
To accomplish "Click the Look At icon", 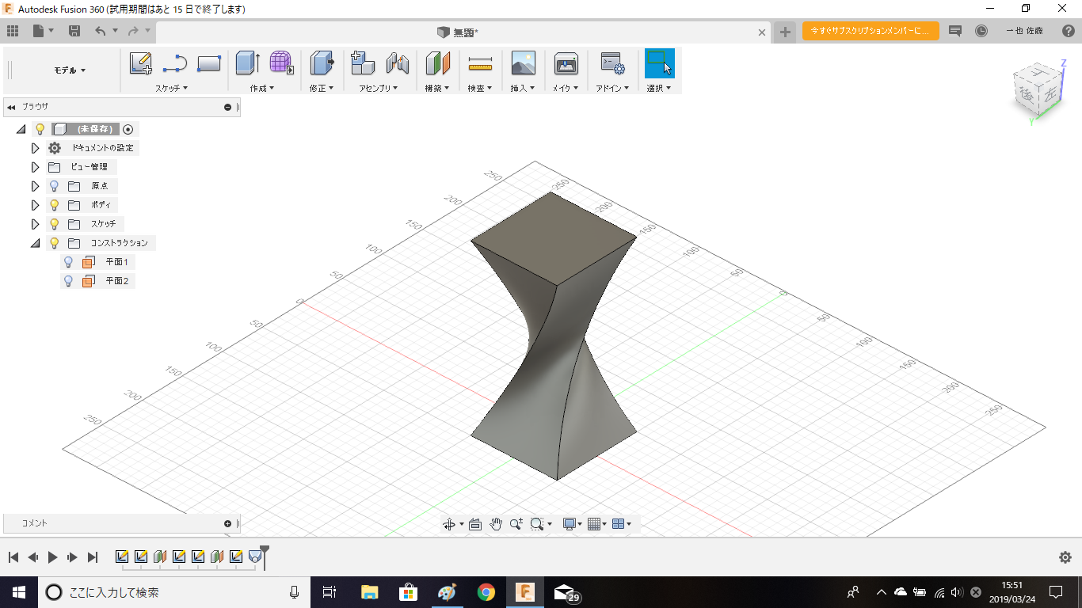I will [475, 524].
